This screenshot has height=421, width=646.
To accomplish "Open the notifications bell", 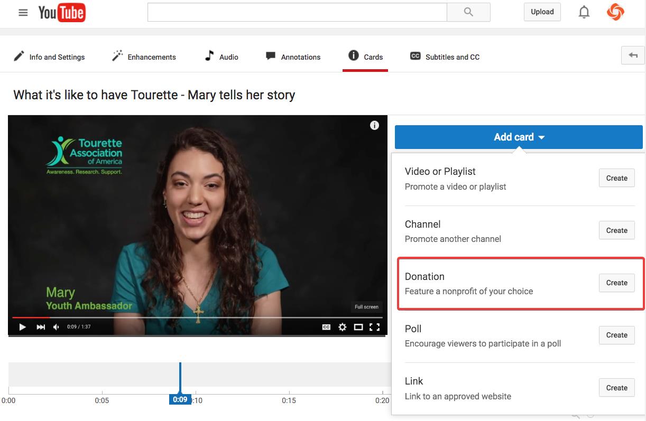I will point(584,12).
